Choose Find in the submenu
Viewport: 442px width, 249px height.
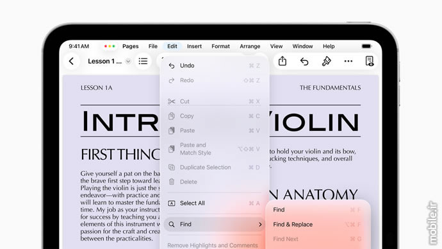click(x=317, y=210)
